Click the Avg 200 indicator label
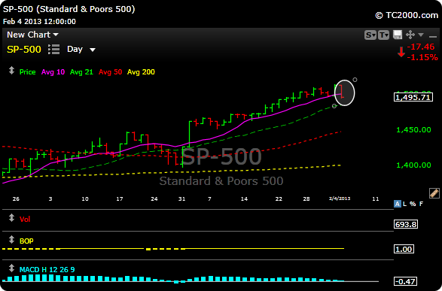Image resolution: width=442 pixels, height=291 pixels. [x=141, y=72]
